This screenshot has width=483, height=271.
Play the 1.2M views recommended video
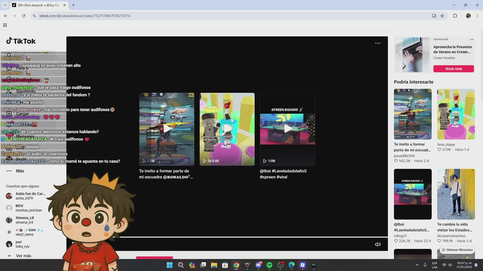coord(167,129)
